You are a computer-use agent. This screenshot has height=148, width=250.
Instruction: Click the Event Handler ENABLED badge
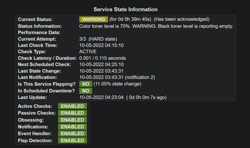(72, 134)
